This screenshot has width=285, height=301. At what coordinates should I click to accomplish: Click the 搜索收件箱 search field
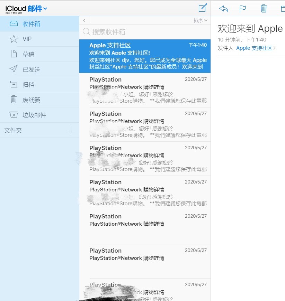(x=145, y=32)
